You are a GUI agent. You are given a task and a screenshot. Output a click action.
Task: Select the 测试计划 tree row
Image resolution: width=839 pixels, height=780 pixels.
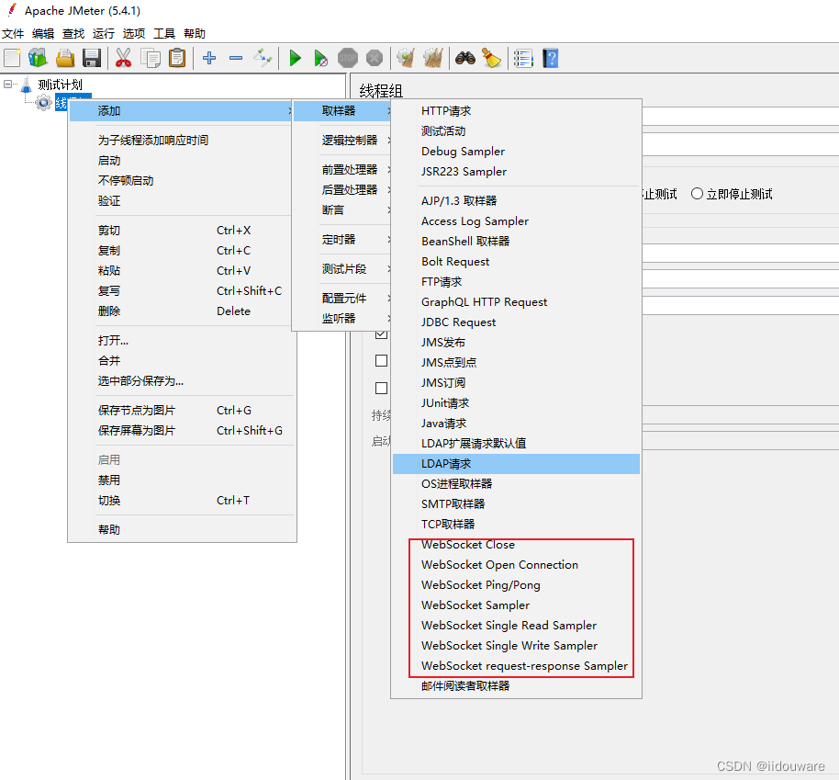[x=60, y=85]
